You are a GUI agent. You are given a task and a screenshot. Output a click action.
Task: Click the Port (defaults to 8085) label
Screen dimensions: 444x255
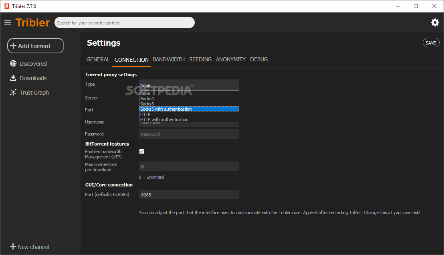(107, 194)
